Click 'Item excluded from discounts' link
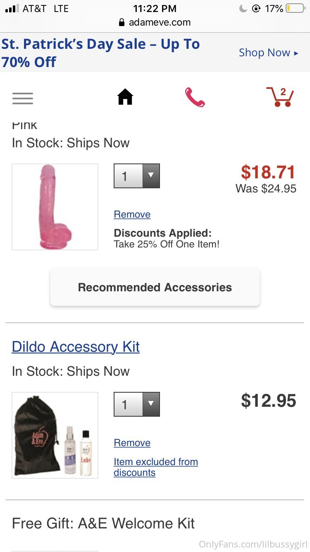The width and height of the screenshot is (310, 552). [155, 467]
